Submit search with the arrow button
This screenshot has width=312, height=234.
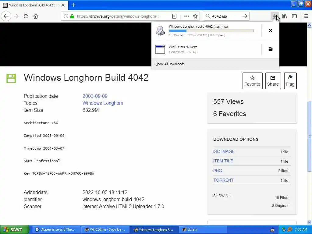point(245,16)
